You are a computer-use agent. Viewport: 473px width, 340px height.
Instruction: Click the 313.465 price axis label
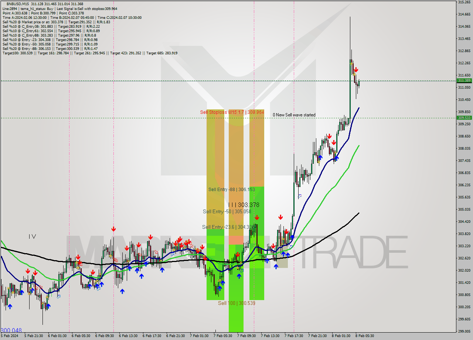click(464, 39)
